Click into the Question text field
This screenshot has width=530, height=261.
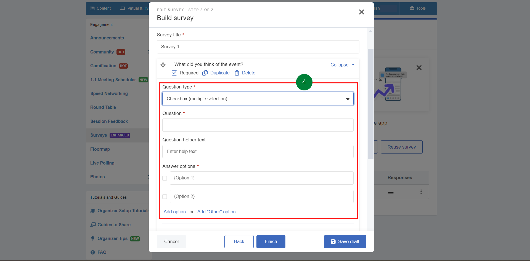click(258, 125)
